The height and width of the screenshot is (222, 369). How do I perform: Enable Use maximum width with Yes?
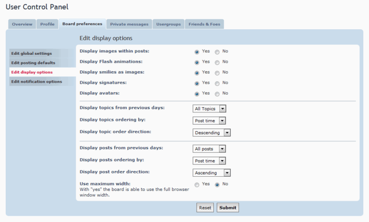pos(197,184)
